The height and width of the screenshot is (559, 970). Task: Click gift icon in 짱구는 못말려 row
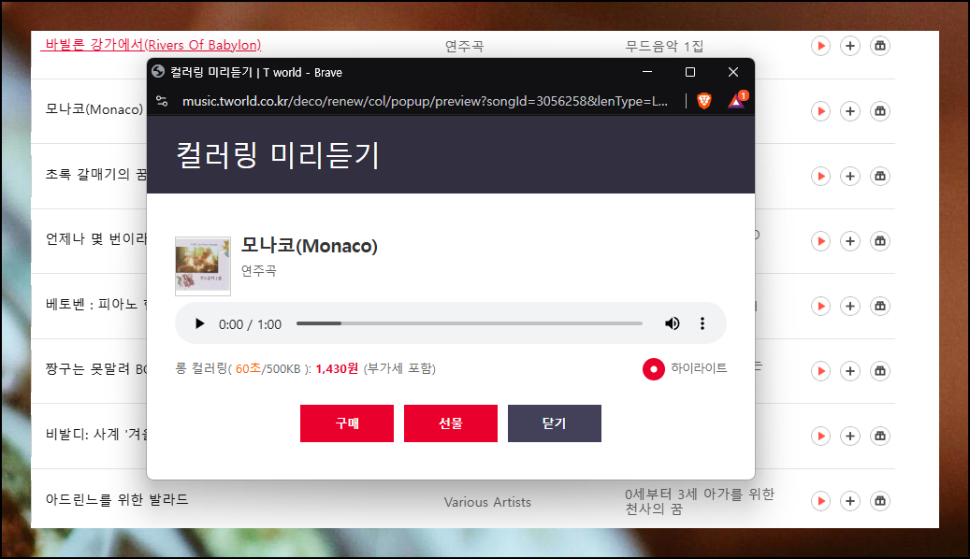[x=879, y=371]
